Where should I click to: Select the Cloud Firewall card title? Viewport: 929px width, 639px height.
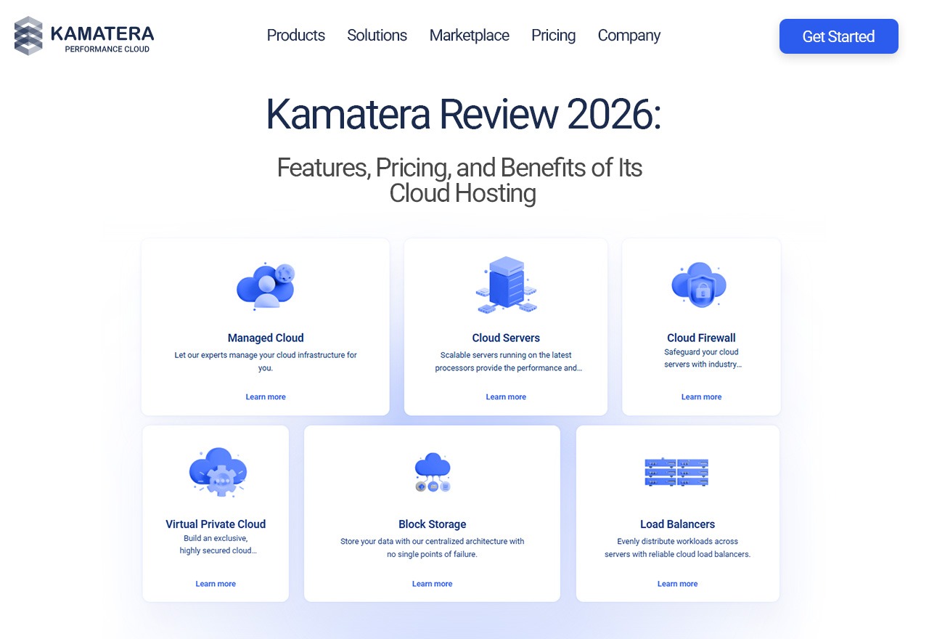[701, 338]
